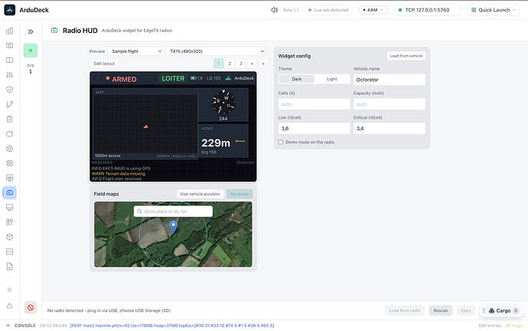Click the WARN Terrain data missing message
Viewport: 528px width, 331px height.
tap(118, 174)
